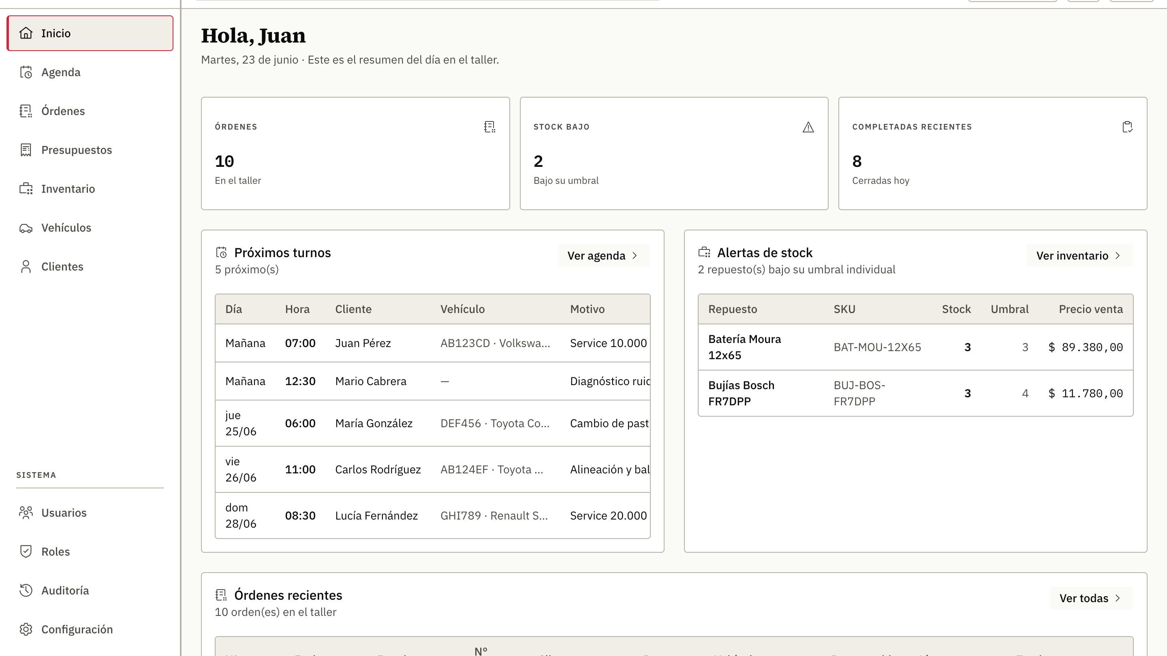The image size is (1167, 656).
Task: Click the home icon beside Inicio
Action: [26, 33]
